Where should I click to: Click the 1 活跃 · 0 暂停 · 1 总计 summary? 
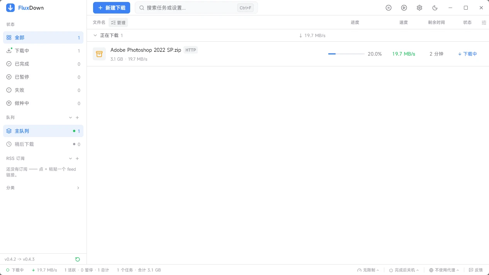tap(87, 270)
